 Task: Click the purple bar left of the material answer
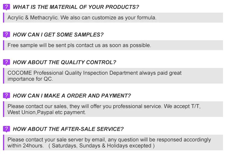(4, 18)
